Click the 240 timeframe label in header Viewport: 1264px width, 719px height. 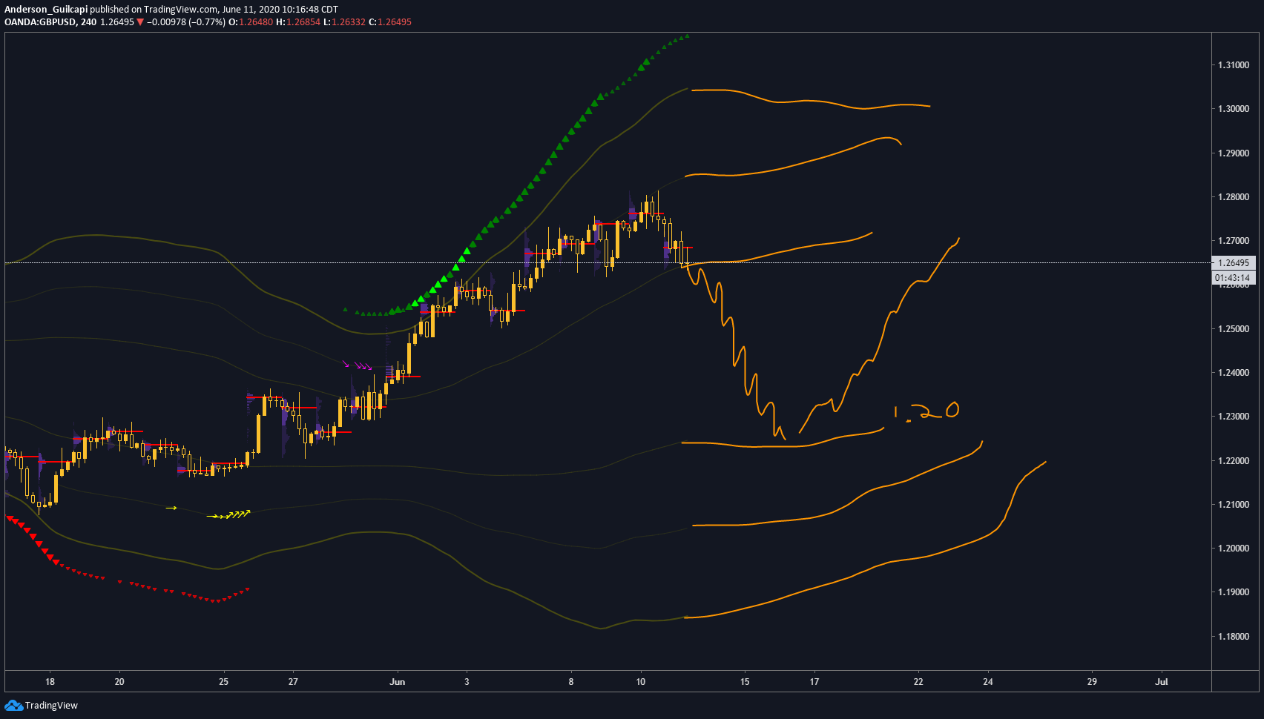click(x=89, y=22)
